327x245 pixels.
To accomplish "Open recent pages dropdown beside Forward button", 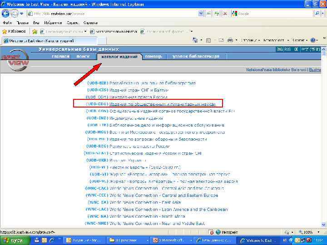I will 22,14.
